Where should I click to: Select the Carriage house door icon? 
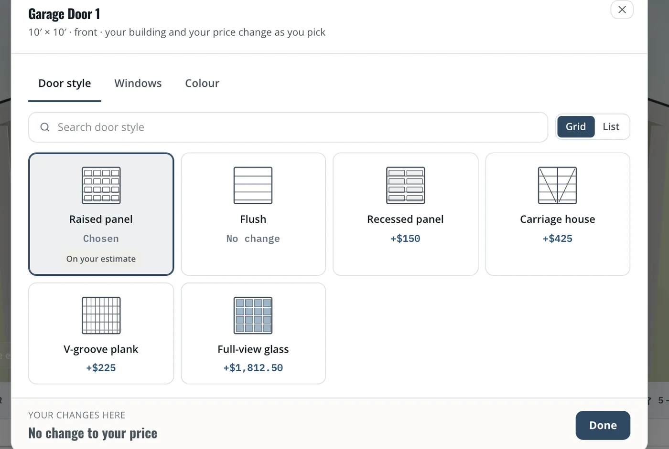pyautogui.click(x=557, y=186)
